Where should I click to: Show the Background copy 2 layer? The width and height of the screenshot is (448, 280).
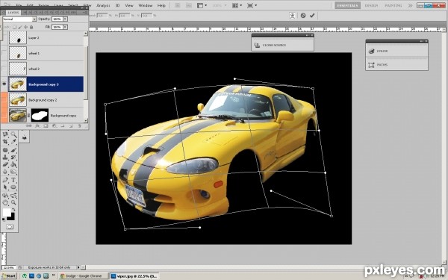4,100
